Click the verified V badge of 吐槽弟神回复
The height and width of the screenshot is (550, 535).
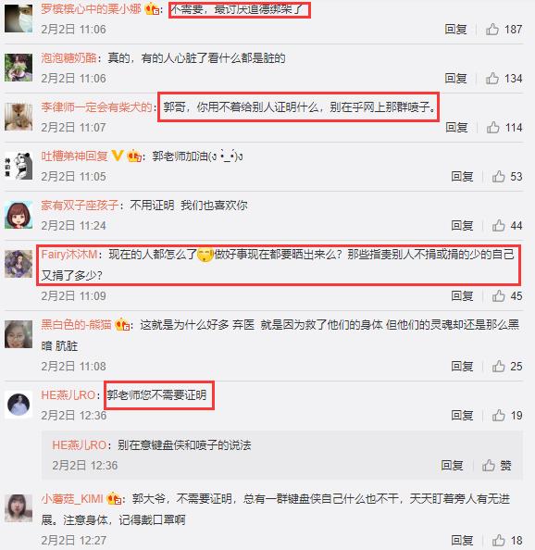118,156
